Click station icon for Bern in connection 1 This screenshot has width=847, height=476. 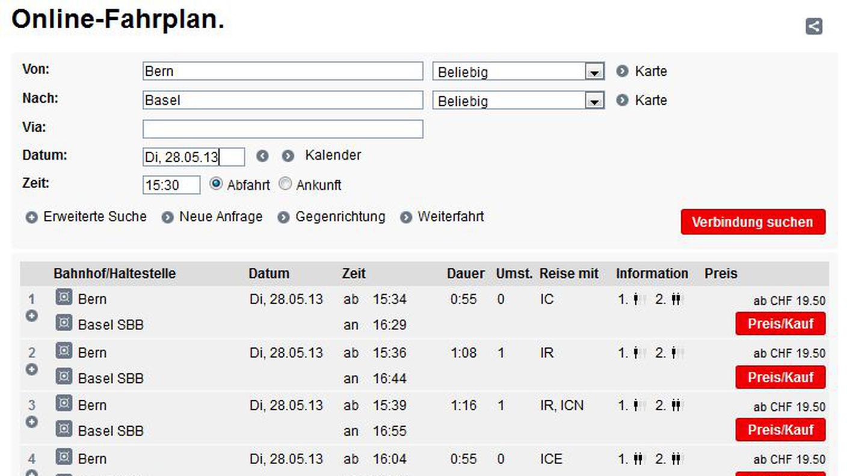[64, 297]
